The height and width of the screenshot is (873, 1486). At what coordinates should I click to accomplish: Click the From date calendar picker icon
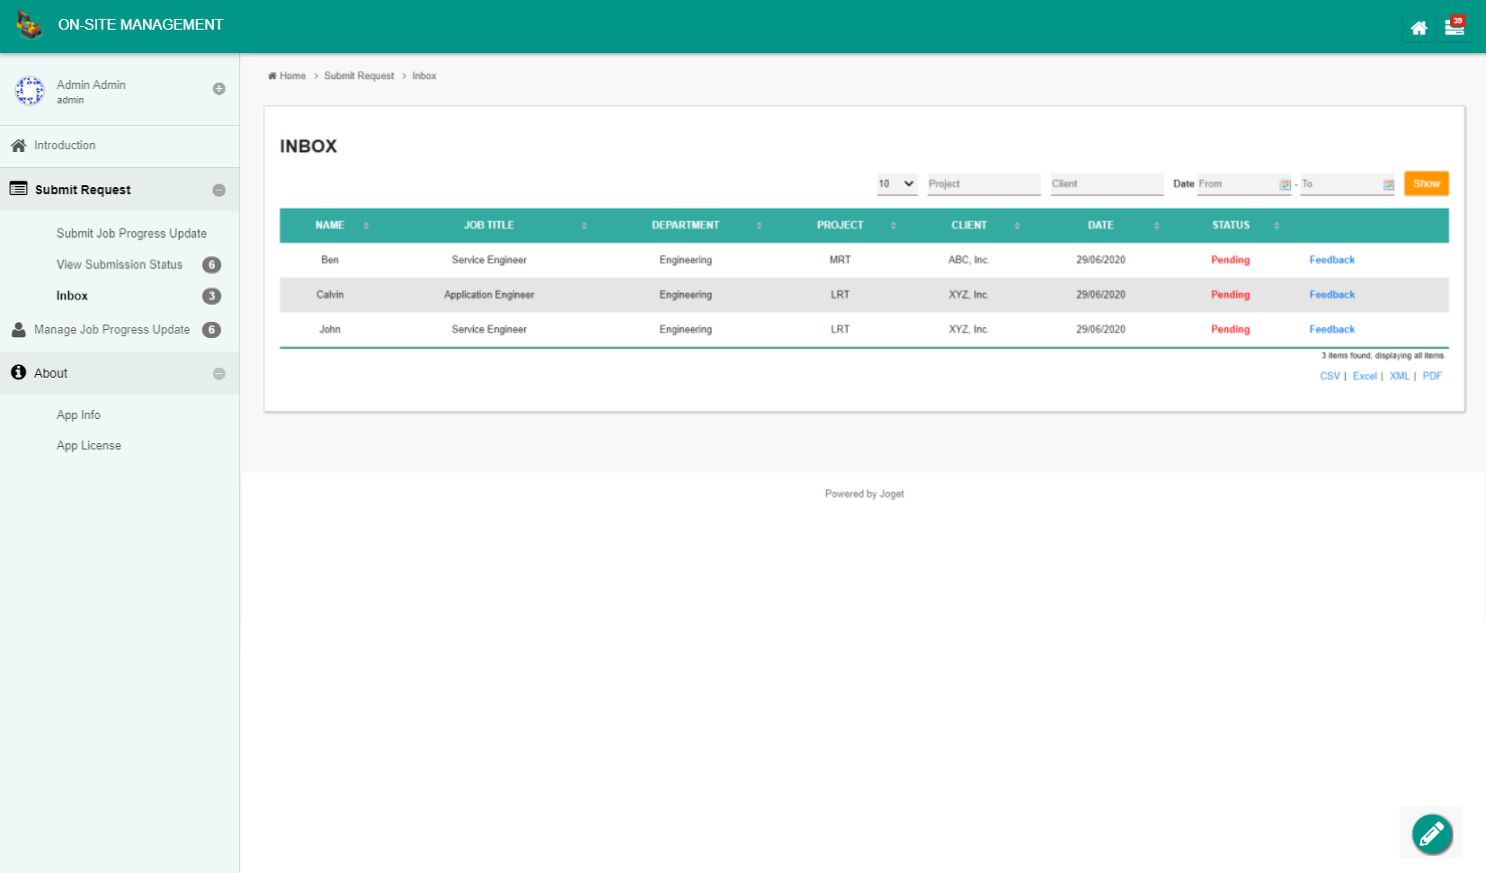point(1284,184)
